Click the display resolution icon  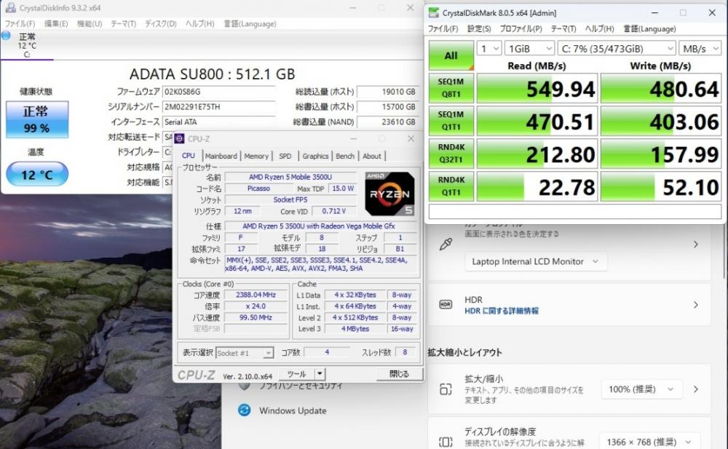446,442
